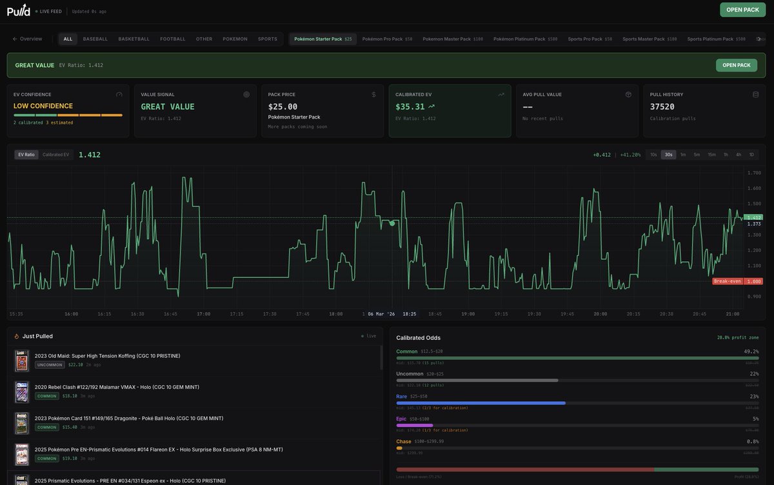
Task: Choose Pokémon Pro Pack $50
Action: pyautogui.click(x=387, y=39)
